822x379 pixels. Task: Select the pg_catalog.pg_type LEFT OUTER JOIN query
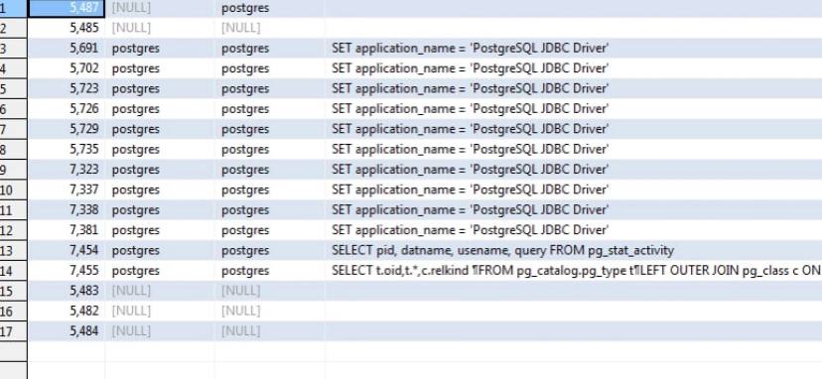click(x=573, y=271)
